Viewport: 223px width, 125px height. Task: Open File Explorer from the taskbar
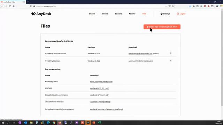pyautogui.click(x=31, y=123)
